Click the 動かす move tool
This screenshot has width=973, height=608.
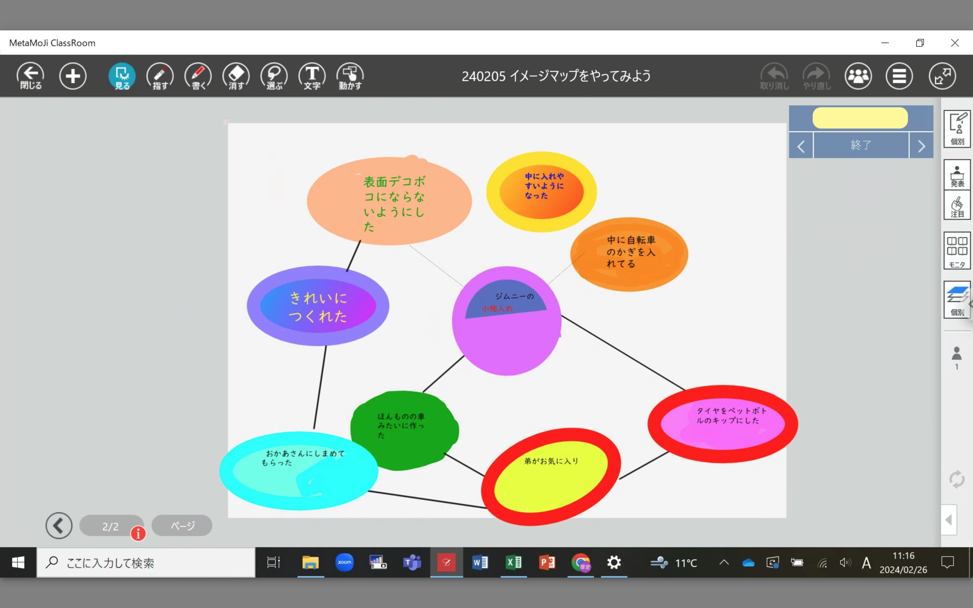point(350,76)
